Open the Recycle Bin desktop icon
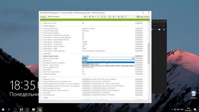Screen dimensions: 199x112 point(193,95)
